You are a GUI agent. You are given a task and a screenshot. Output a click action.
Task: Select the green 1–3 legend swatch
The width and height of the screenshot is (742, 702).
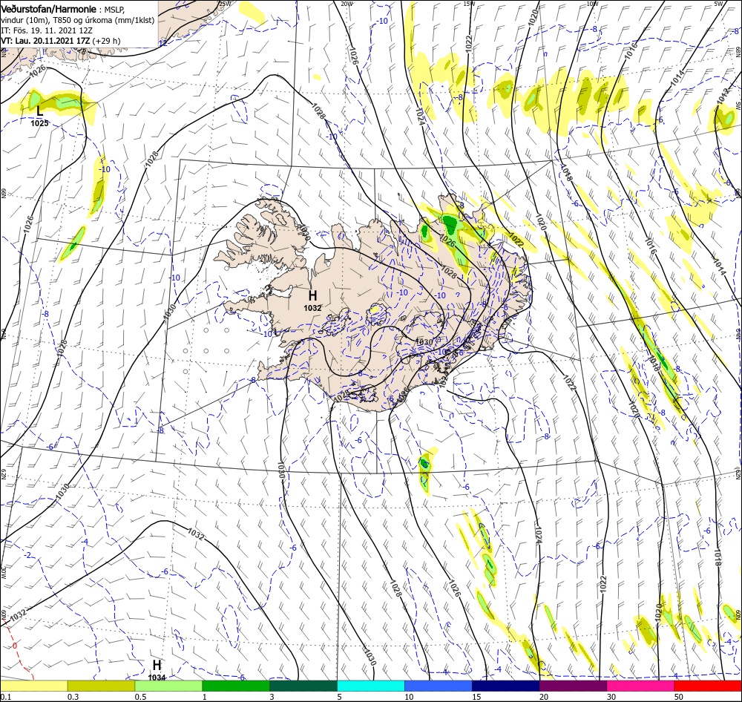pyautogui.click(x=236, y=686)
